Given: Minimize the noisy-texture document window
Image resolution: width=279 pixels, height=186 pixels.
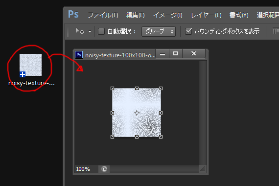Looking at the screenshot, I should click(x=163, y=53).
